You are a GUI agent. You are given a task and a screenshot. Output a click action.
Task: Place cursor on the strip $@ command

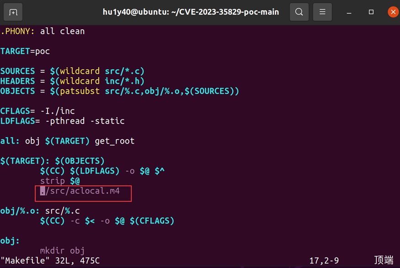coord(60,181)
